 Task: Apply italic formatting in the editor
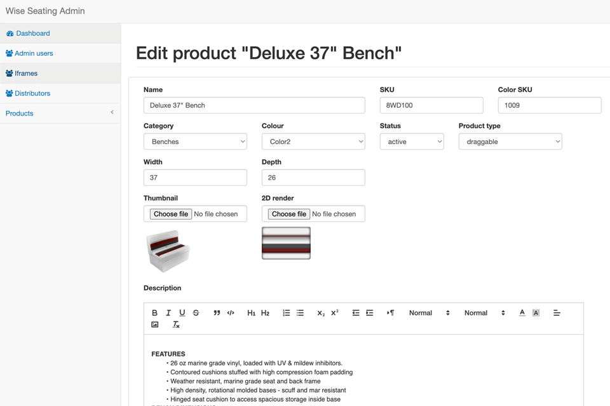[x=168, y=313]
